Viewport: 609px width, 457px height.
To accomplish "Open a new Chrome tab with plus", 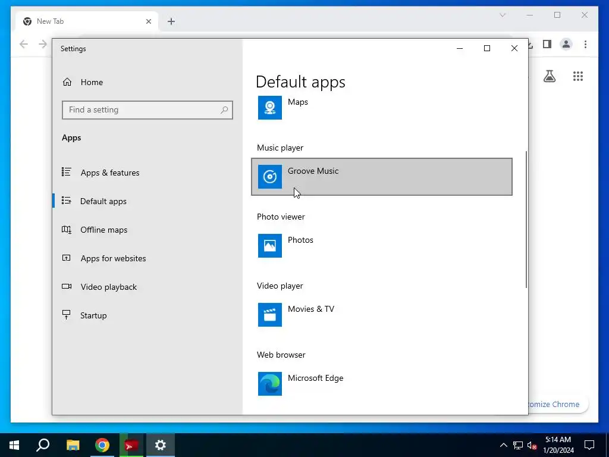I will pyautogui.click(x=171, y=21).
